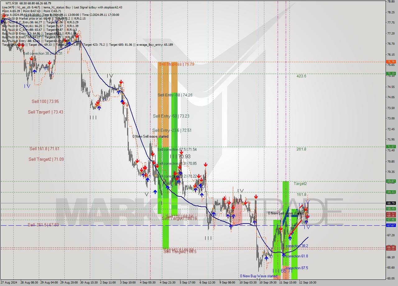Viewport: 398px width, 286px height.
Task: Click the '28 Aug 08:30' time label
Action: pos(30,283)
